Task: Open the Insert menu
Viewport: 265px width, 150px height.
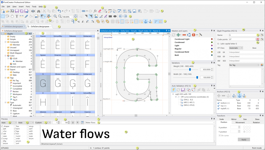Action: 21,6
